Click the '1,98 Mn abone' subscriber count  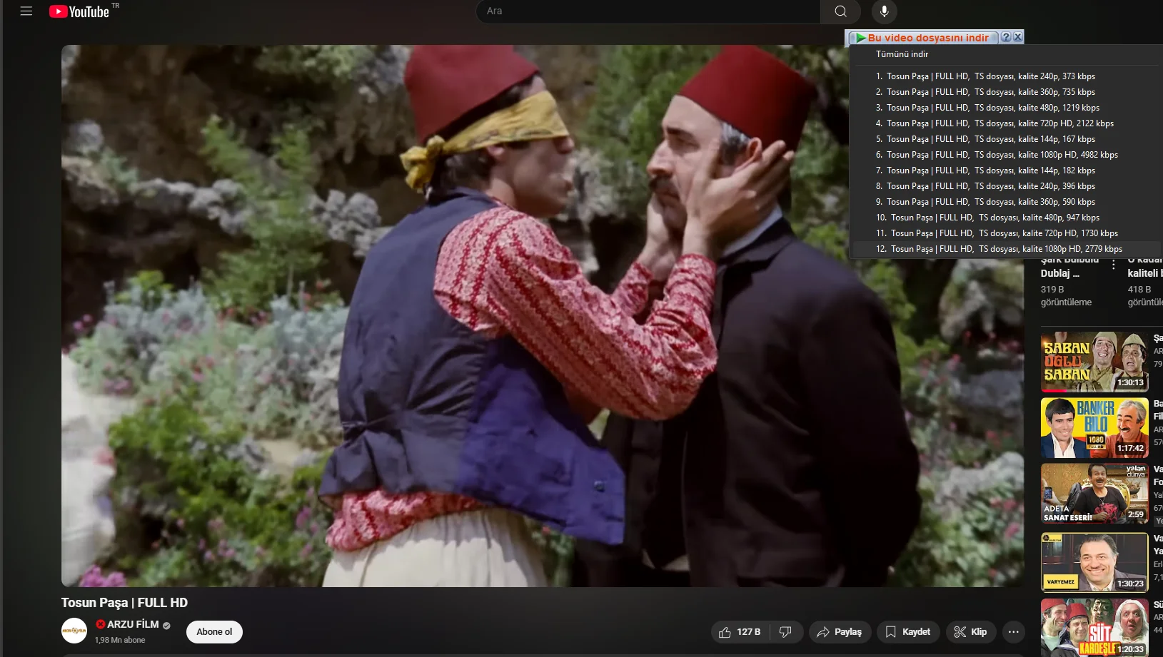point(120,640)
